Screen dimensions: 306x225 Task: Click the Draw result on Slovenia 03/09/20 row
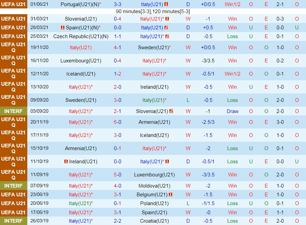click(233, 111)
